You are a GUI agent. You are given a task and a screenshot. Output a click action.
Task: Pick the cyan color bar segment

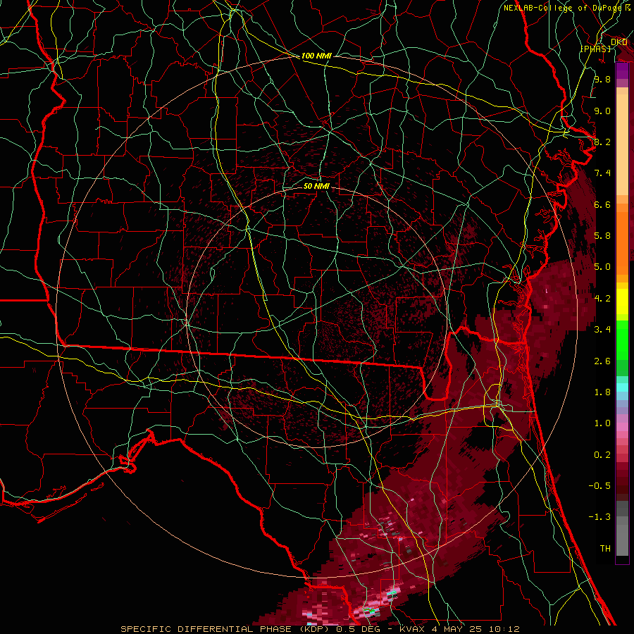(x=622, y=387)
